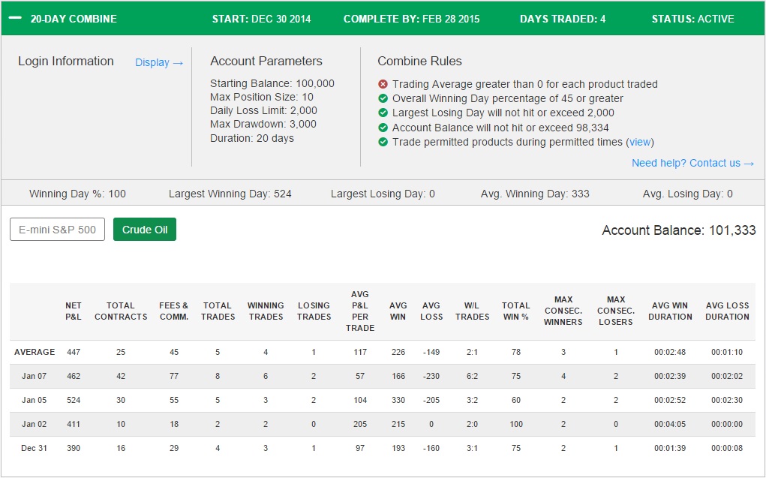Click the Jan 05 W/L trades value 3:2
The height and width of the screenshot is (478, 766).
tap(472, 400)
